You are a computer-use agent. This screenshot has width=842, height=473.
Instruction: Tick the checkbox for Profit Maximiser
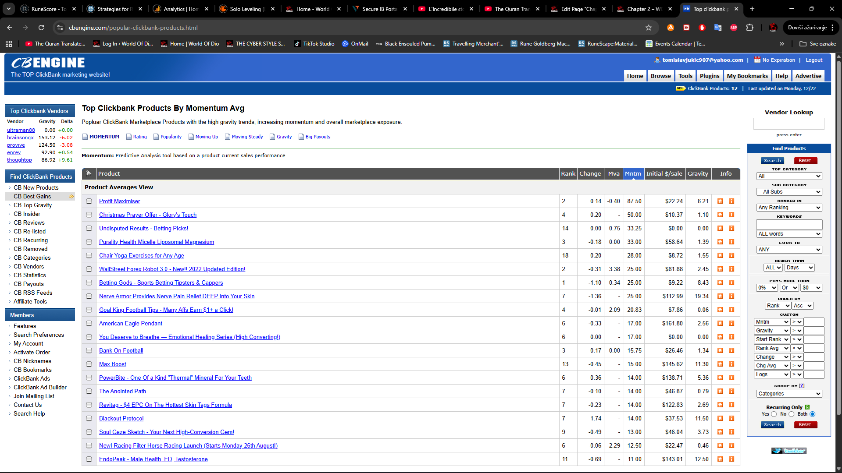[89, 201]
